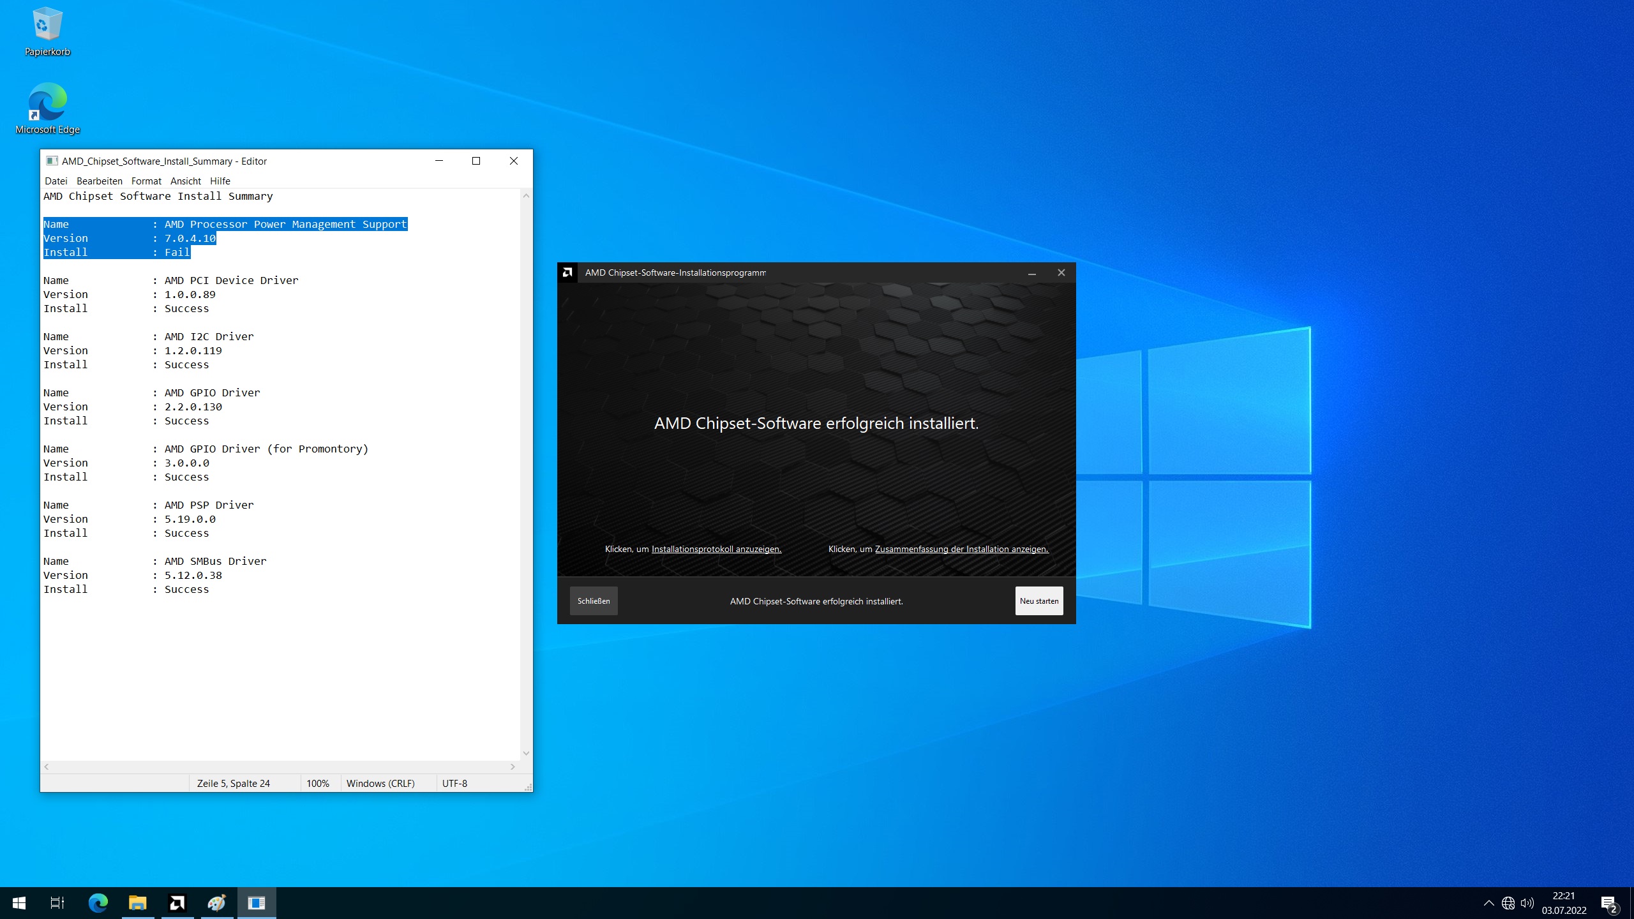Click Editor's vertical scrollbar down arrow
This screenshot has width=1634, height=919.
(526, 753)
